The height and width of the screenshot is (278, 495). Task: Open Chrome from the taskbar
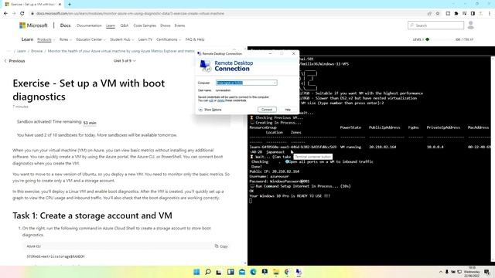(287, 272)
